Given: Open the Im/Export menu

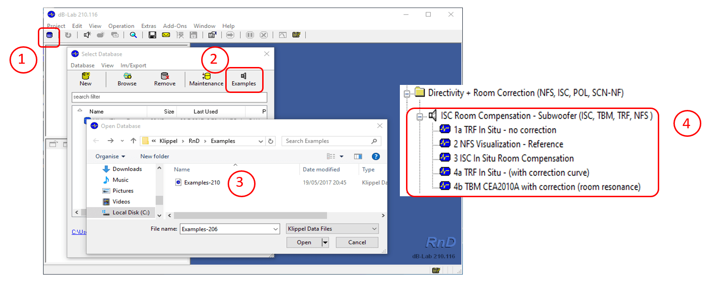Looking at the screenshot, I should click(x=133, y=66).
